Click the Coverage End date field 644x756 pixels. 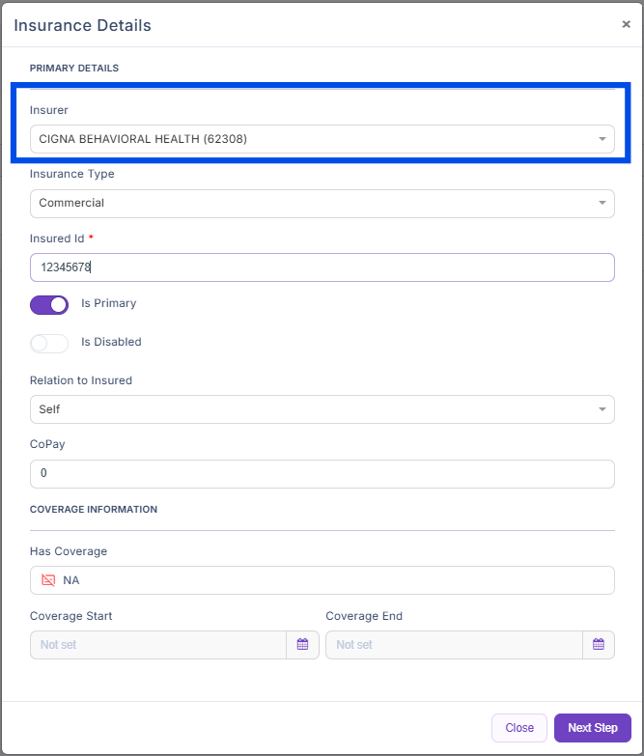pyautogui.click(x=454, y=645)
